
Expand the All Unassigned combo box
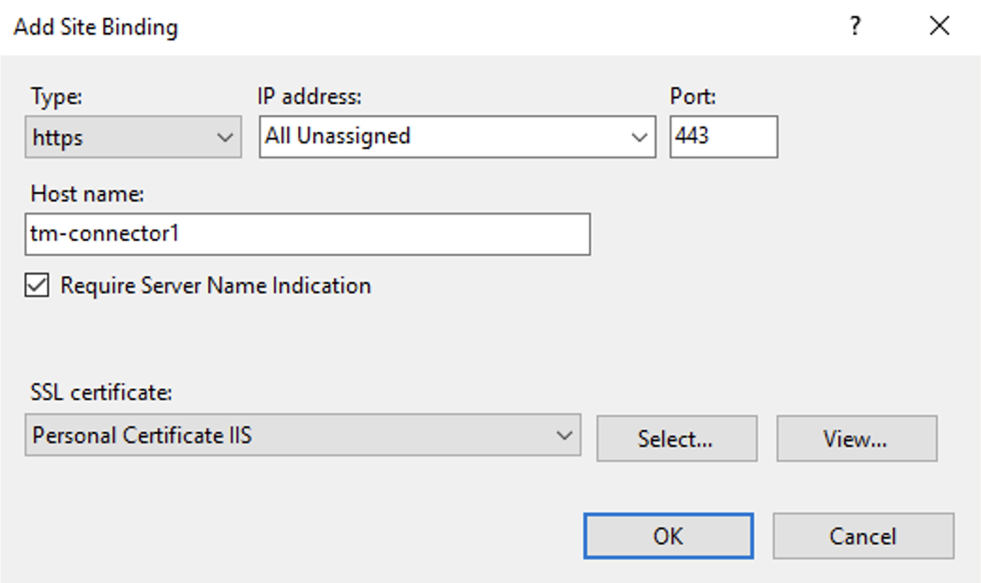pyautogui.click(x=641, y=136)
